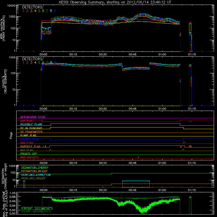Click the HESSI Observing Summary title text
This screenshot has height=217, width=217.
(x=115, y=2)
